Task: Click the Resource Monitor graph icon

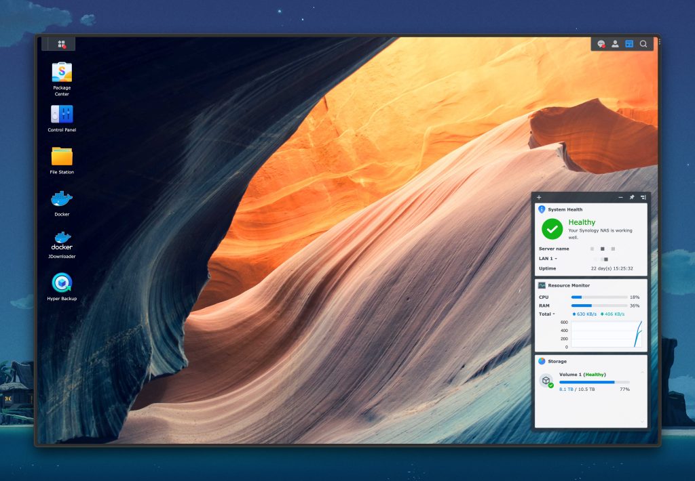Action: (x=542, y=285)
